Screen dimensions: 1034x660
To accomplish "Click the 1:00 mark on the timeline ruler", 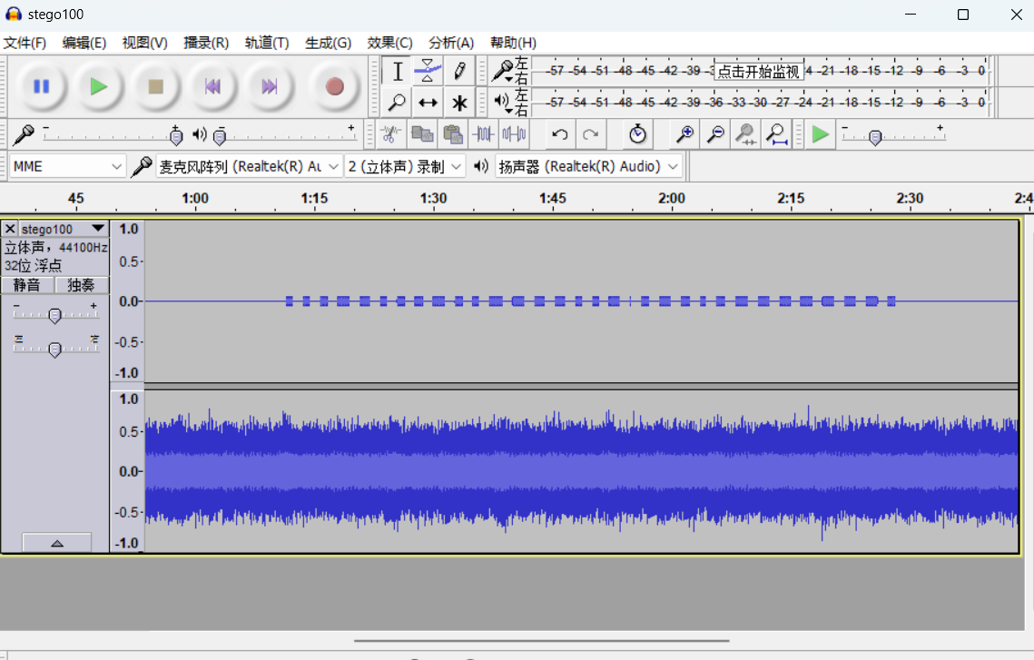I will (x=195, y=199).
